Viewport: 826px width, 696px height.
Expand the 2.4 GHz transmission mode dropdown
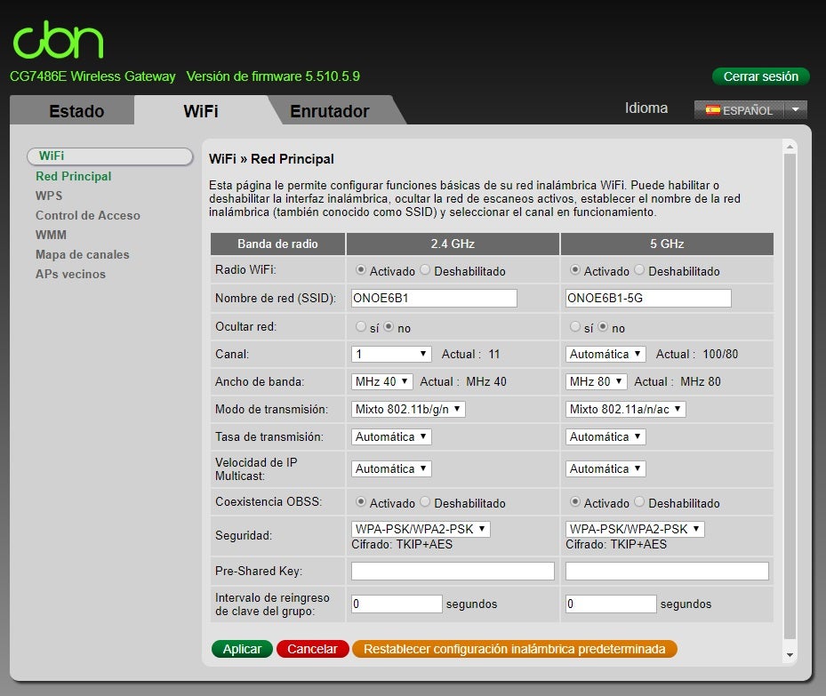408,409
